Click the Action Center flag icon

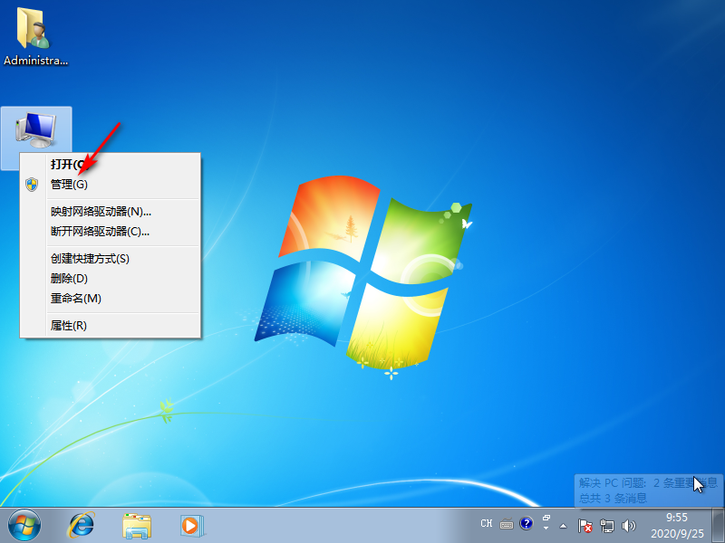(x=586, y=525)
